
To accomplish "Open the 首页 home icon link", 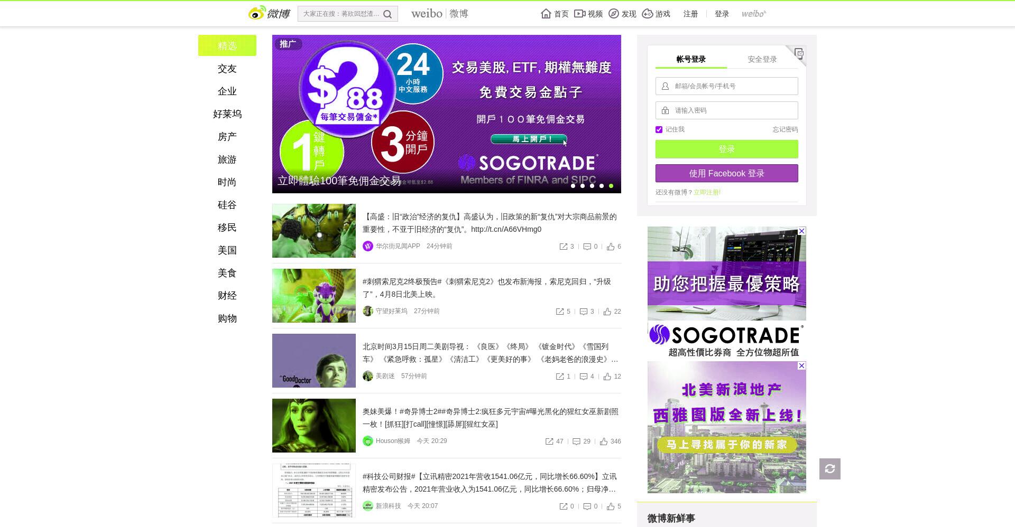I will tap(546, 14).
